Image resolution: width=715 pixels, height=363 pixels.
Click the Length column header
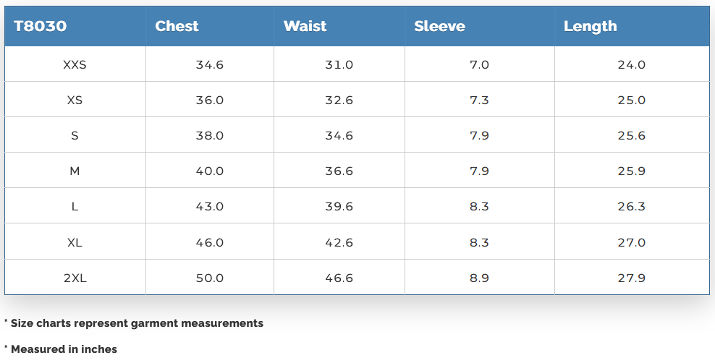point(590,26)
